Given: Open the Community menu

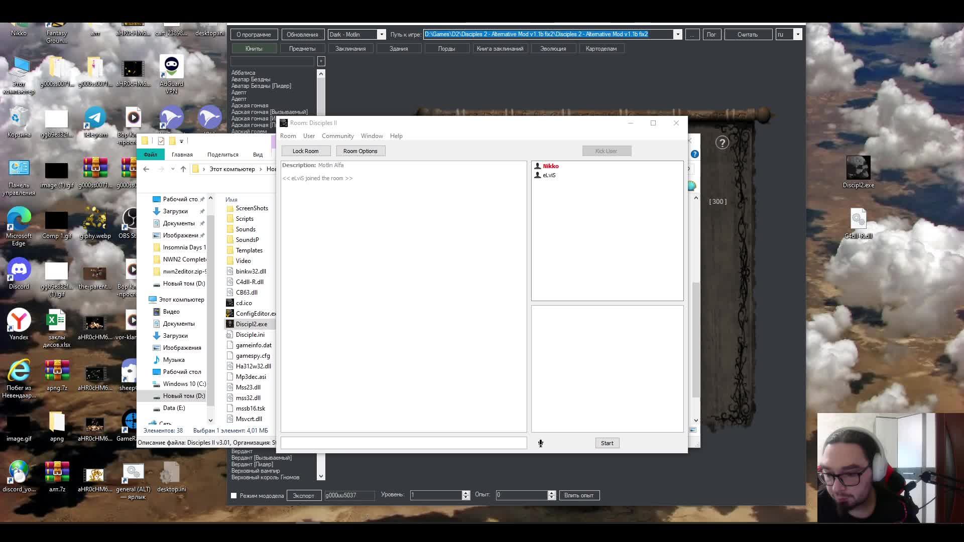Looking at the screenshot, I should [337, 136].
